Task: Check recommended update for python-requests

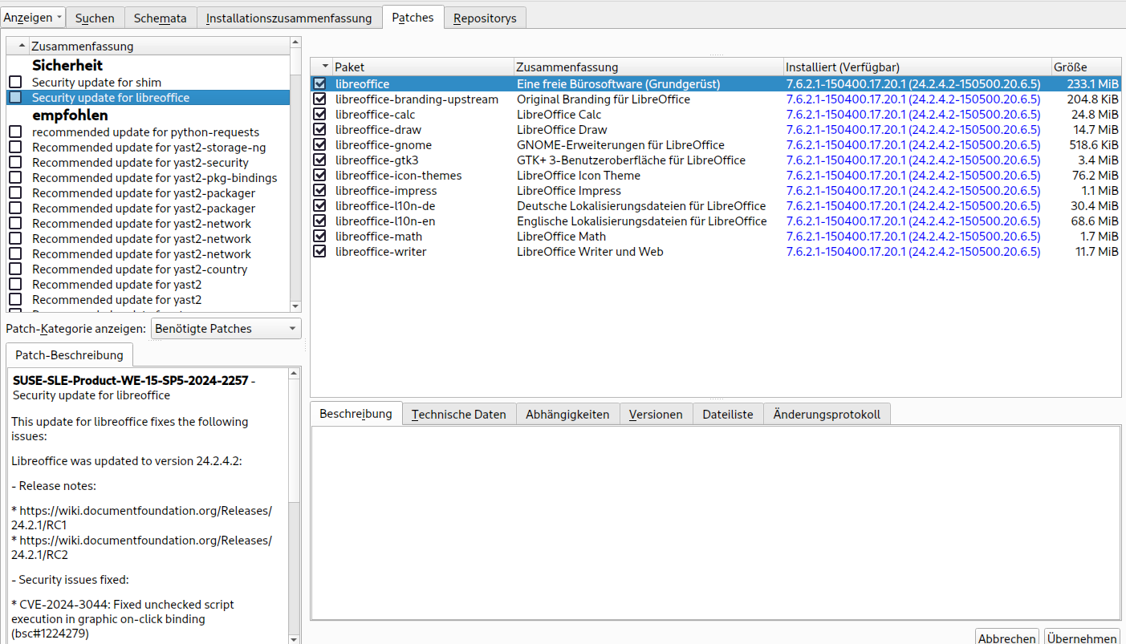Action: (x=15, y=132)
